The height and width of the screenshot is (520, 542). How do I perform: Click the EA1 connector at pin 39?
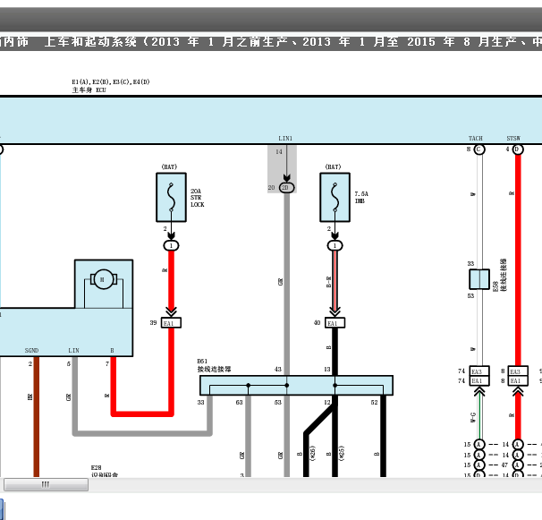click(x=171, y=323)
